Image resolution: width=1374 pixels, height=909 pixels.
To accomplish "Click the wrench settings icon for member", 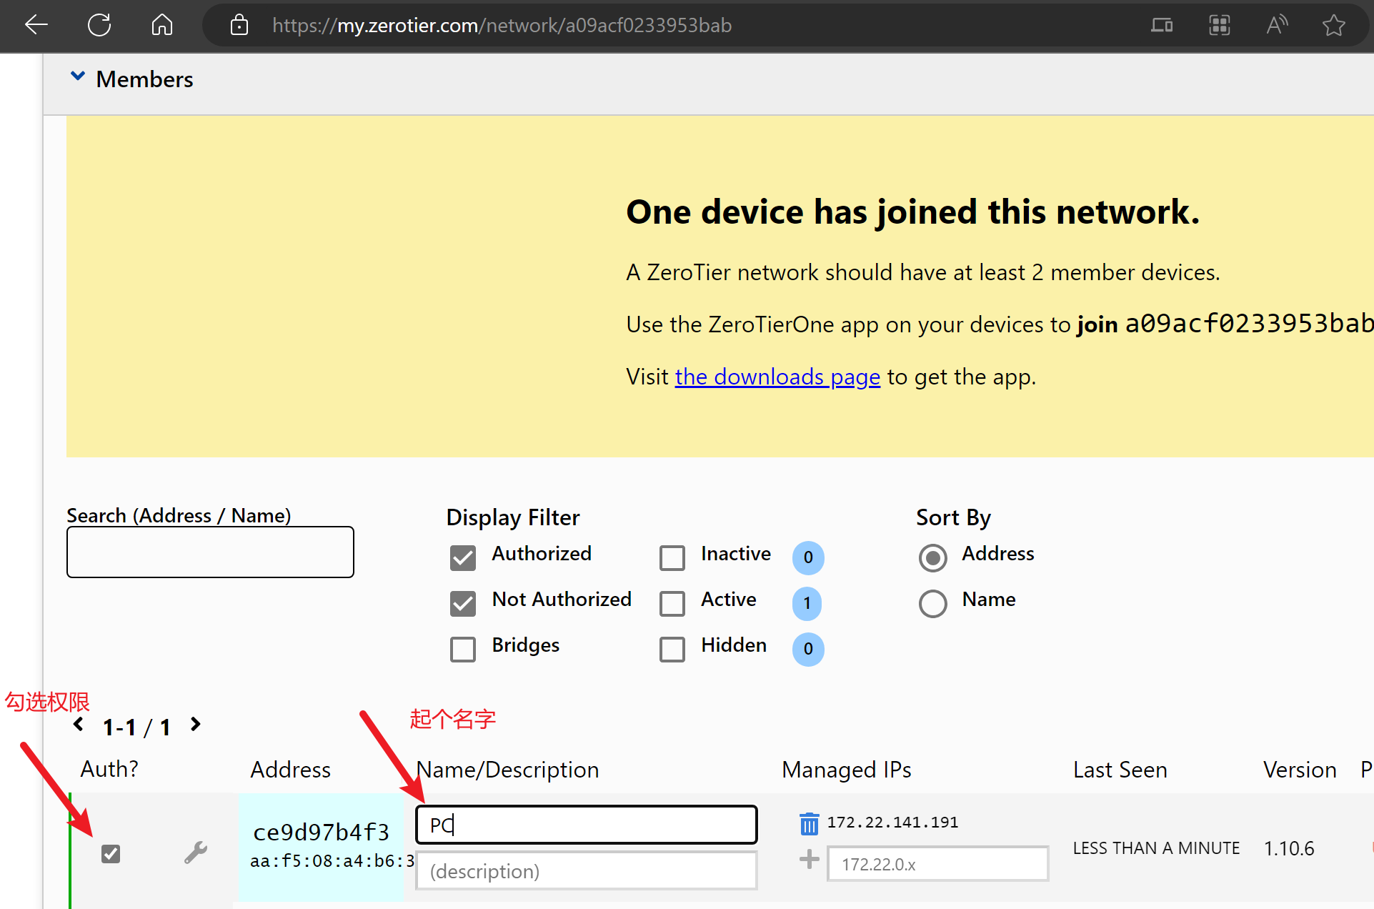I will [195, 852].
